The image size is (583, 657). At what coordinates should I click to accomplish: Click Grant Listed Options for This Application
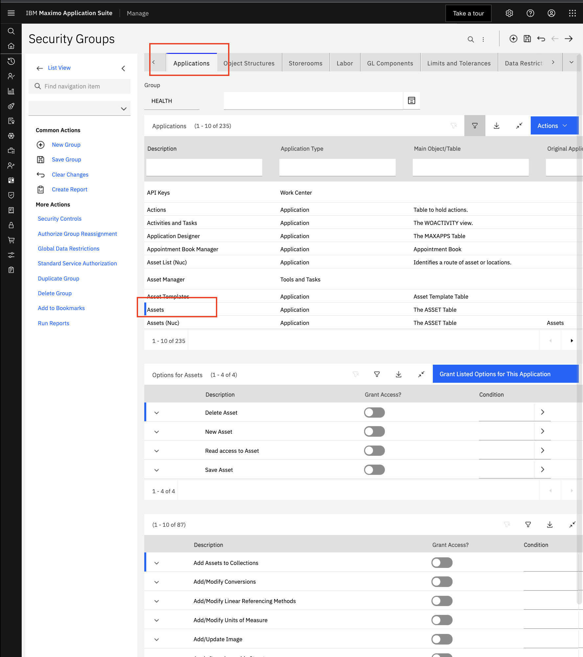click(x=505, y=374)
